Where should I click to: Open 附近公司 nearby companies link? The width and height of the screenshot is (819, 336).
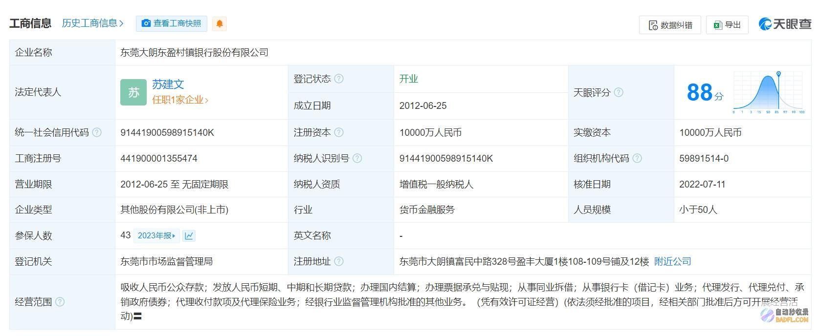(x=673, y=261)
